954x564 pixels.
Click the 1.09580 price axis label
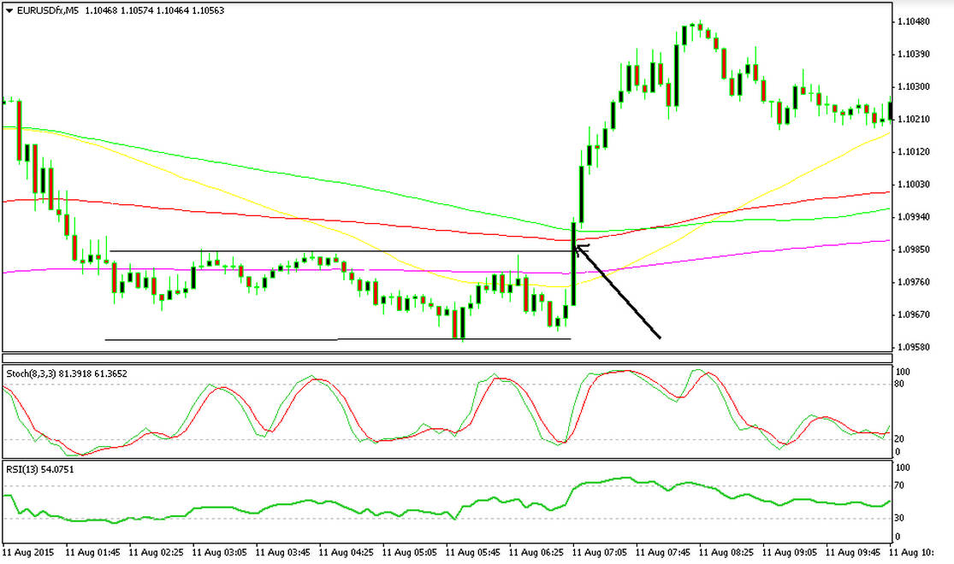coord(914,348)
